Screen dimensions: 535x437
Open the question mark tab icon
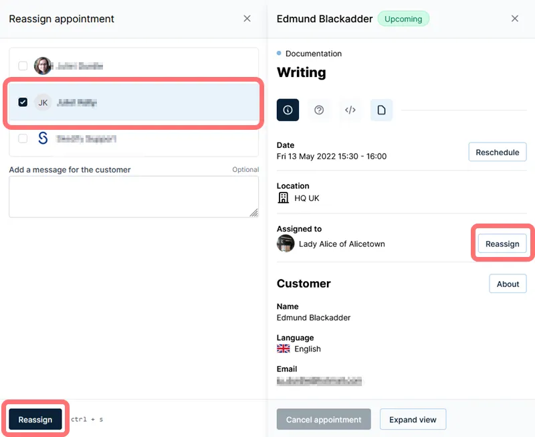point(319,110)
